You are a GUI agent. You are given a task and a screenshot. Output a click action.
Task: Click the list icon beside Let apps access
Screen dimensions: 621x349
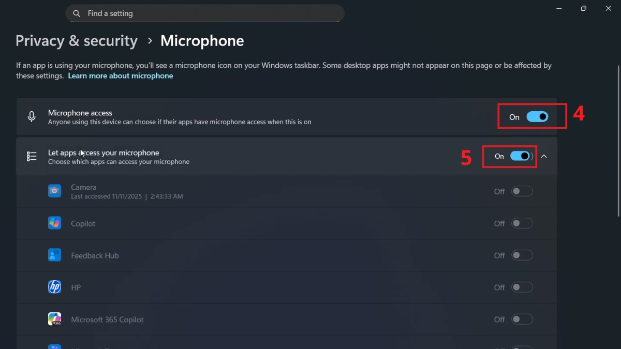pos(32,156)
